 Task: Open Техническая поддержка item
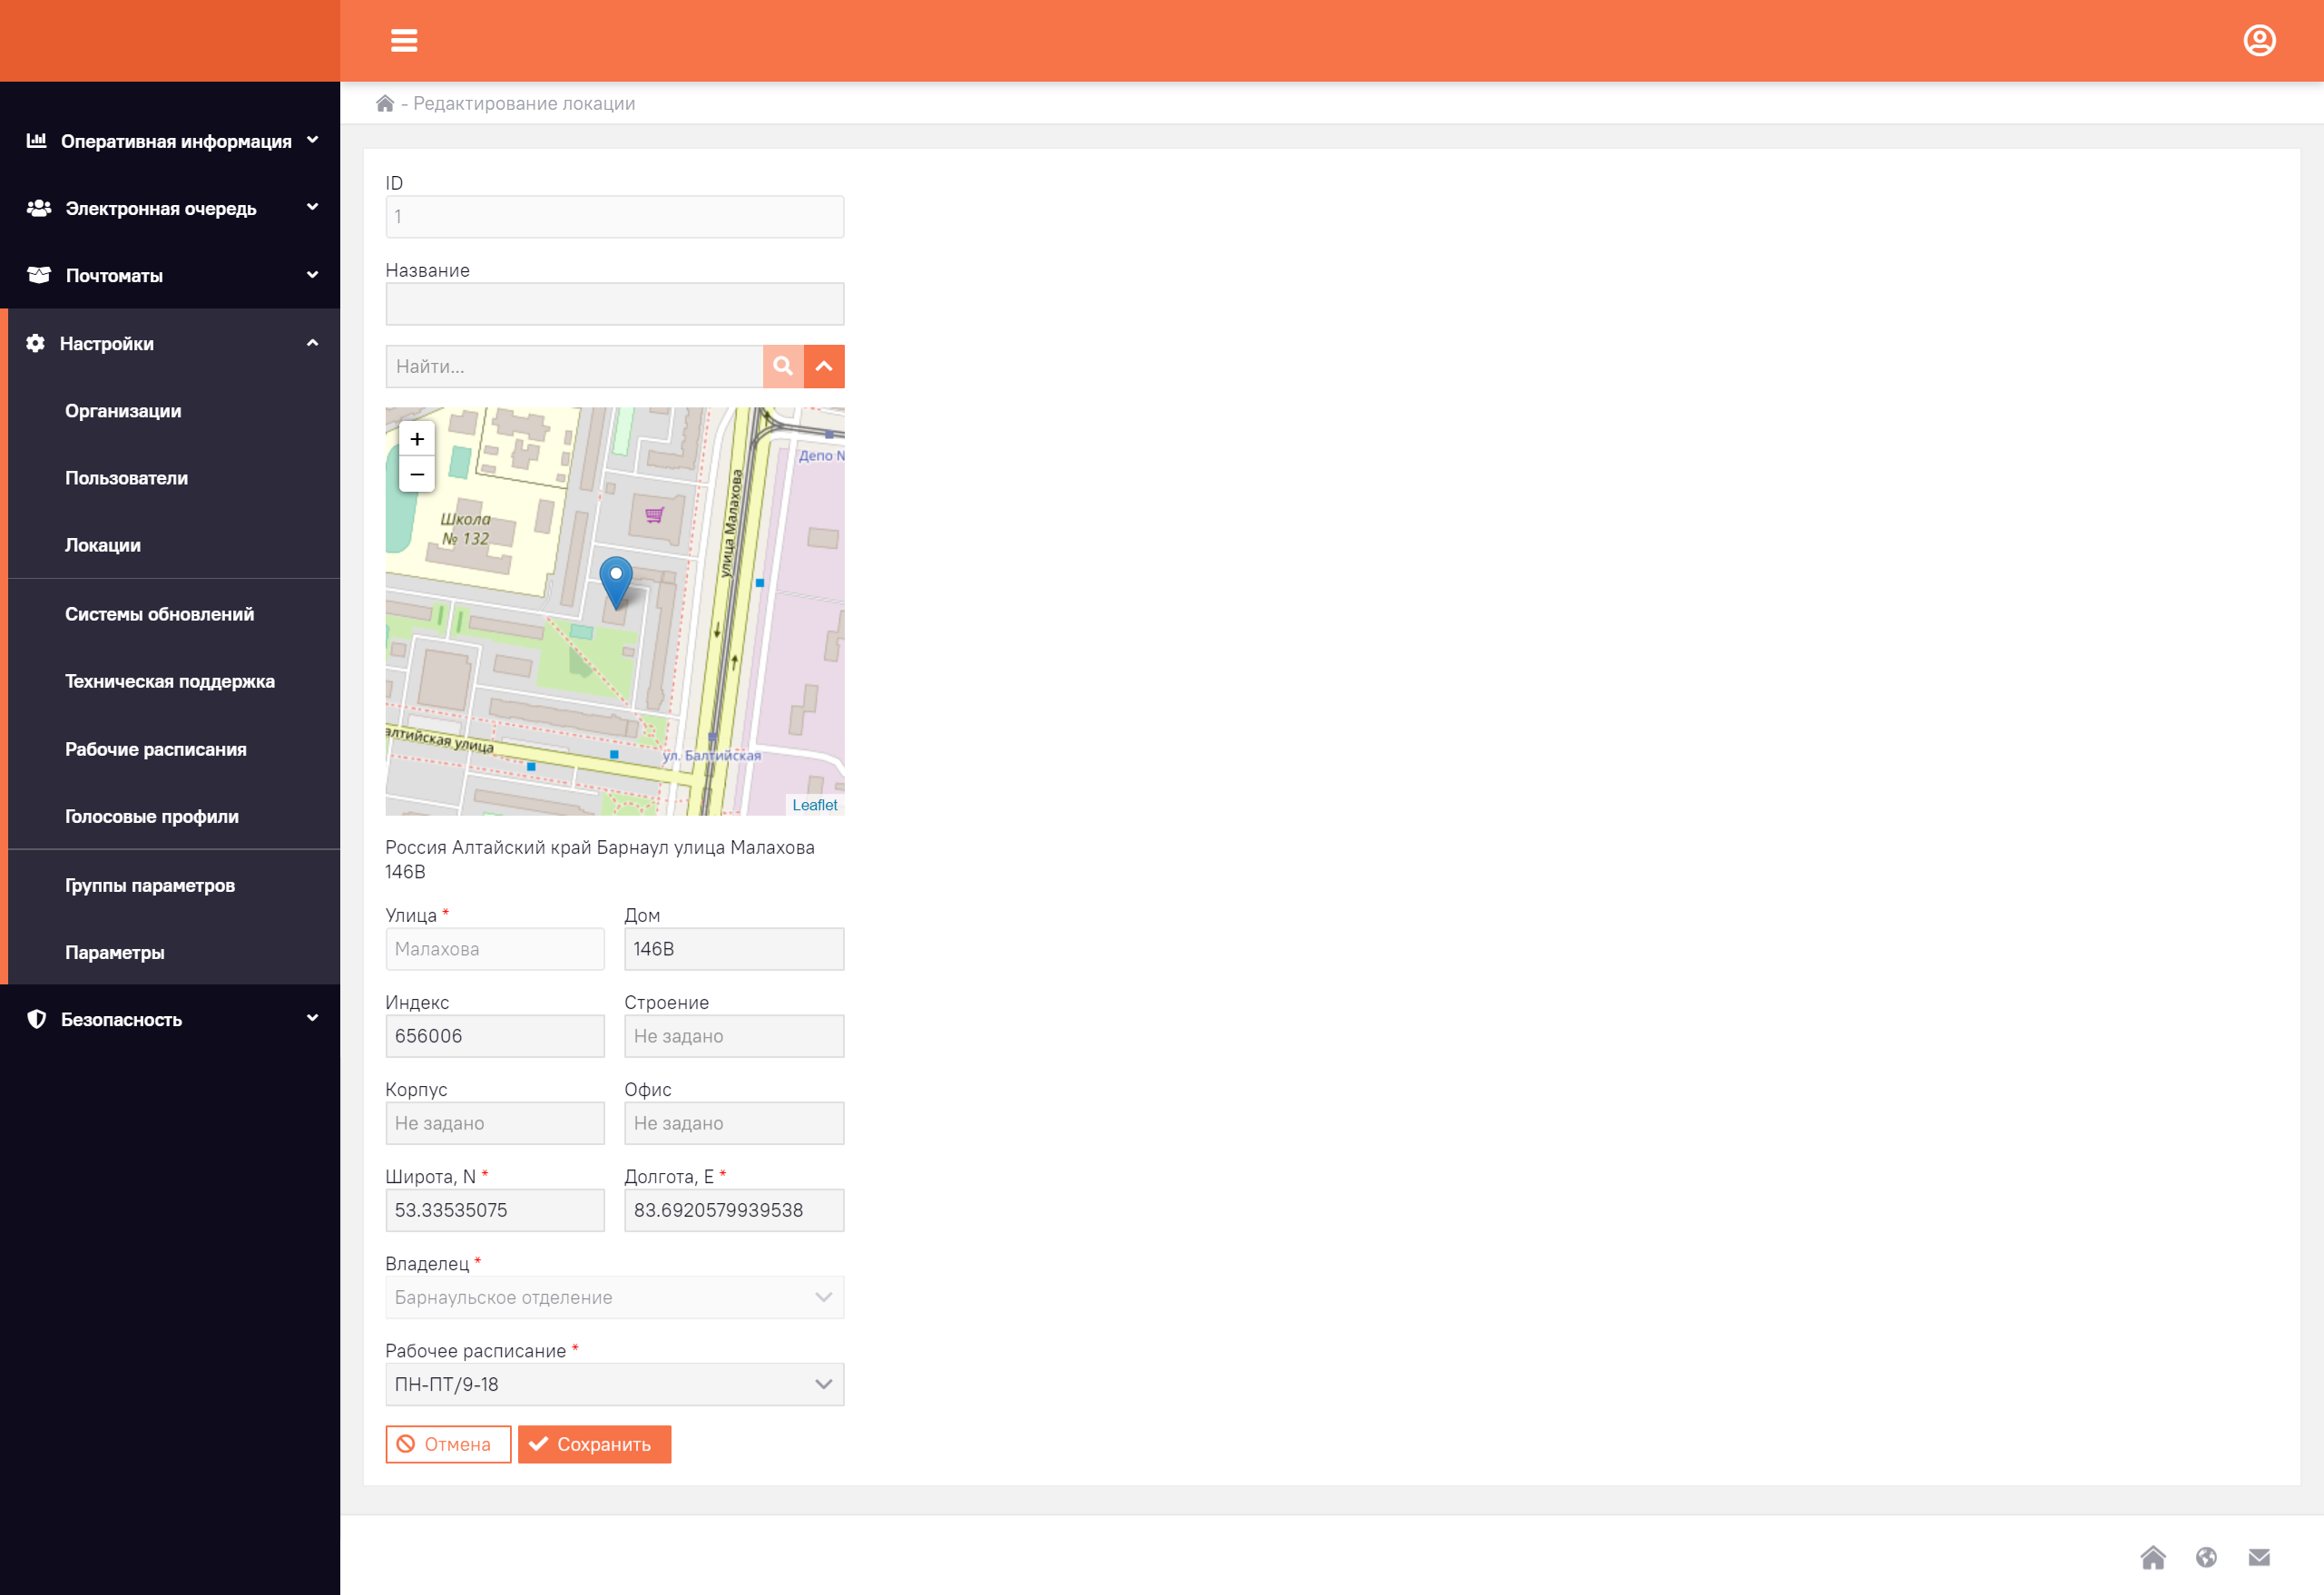170,681
